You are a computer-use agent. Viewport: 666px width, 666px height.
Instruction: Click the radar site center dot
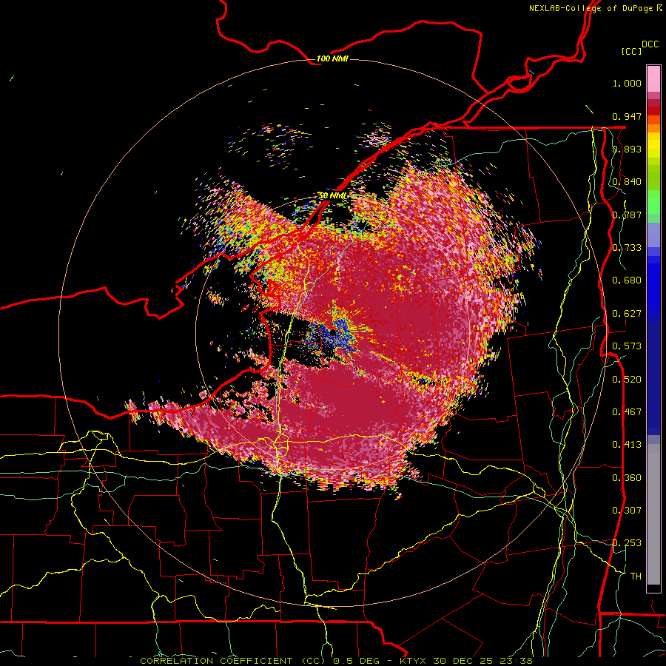333,332
